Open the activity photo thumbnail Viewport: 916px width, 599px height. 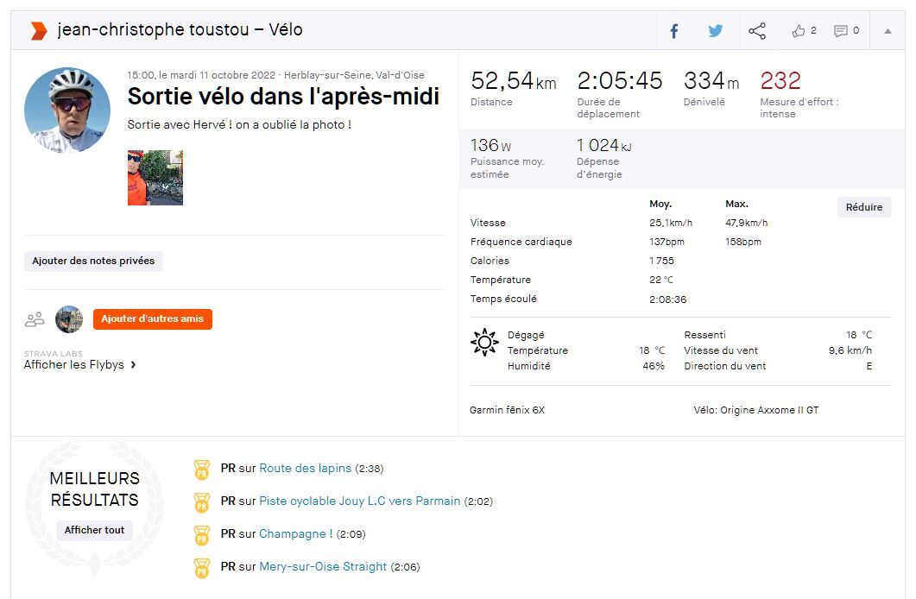(155, 178)
